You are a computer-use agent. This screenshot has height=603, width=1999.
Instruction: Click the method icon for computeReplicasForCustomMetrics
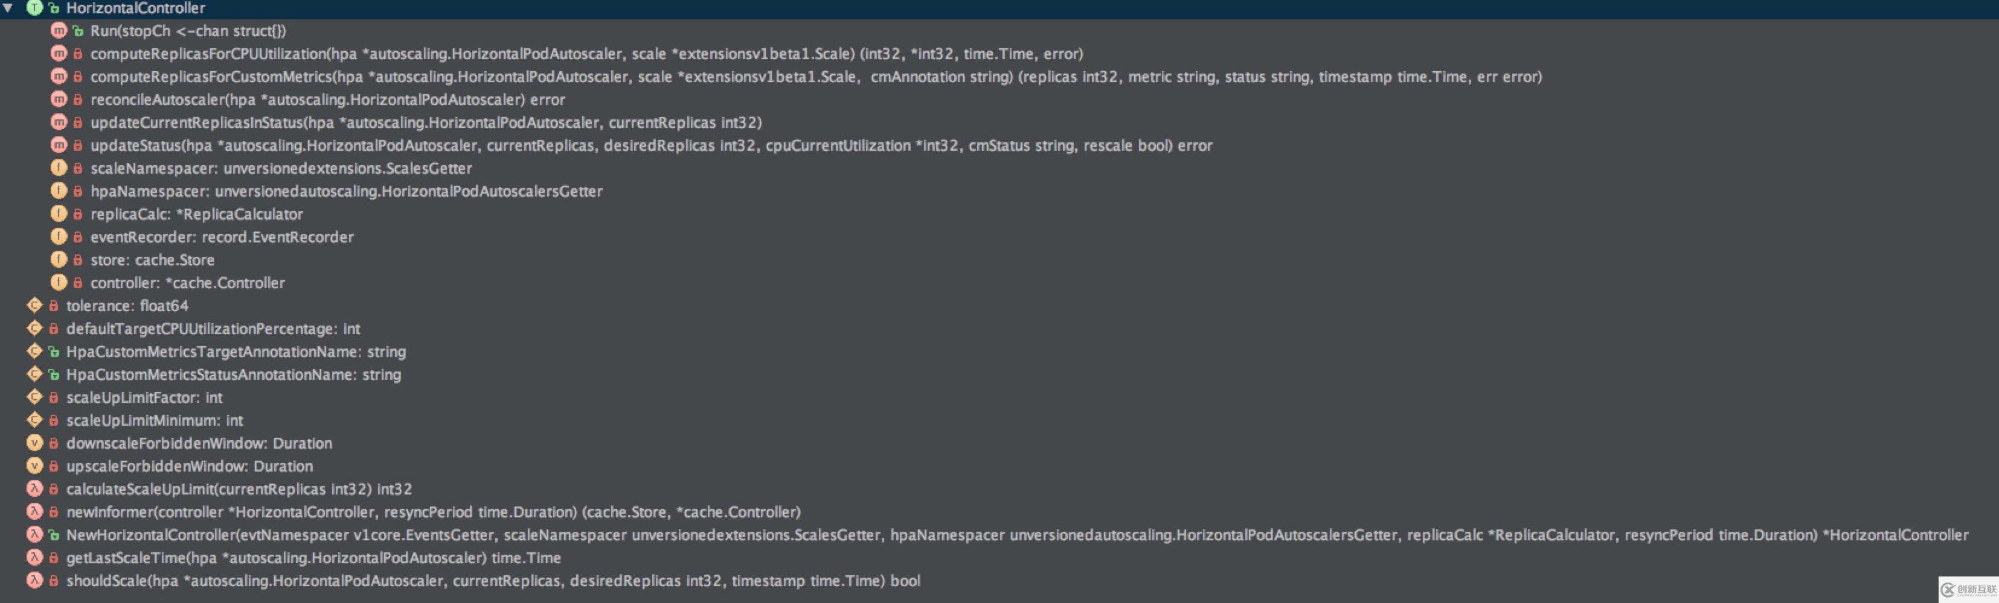[59, 77]
